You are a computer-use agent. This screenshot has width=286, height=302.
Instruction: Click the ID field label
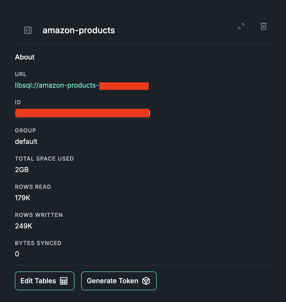pos(18,102)
